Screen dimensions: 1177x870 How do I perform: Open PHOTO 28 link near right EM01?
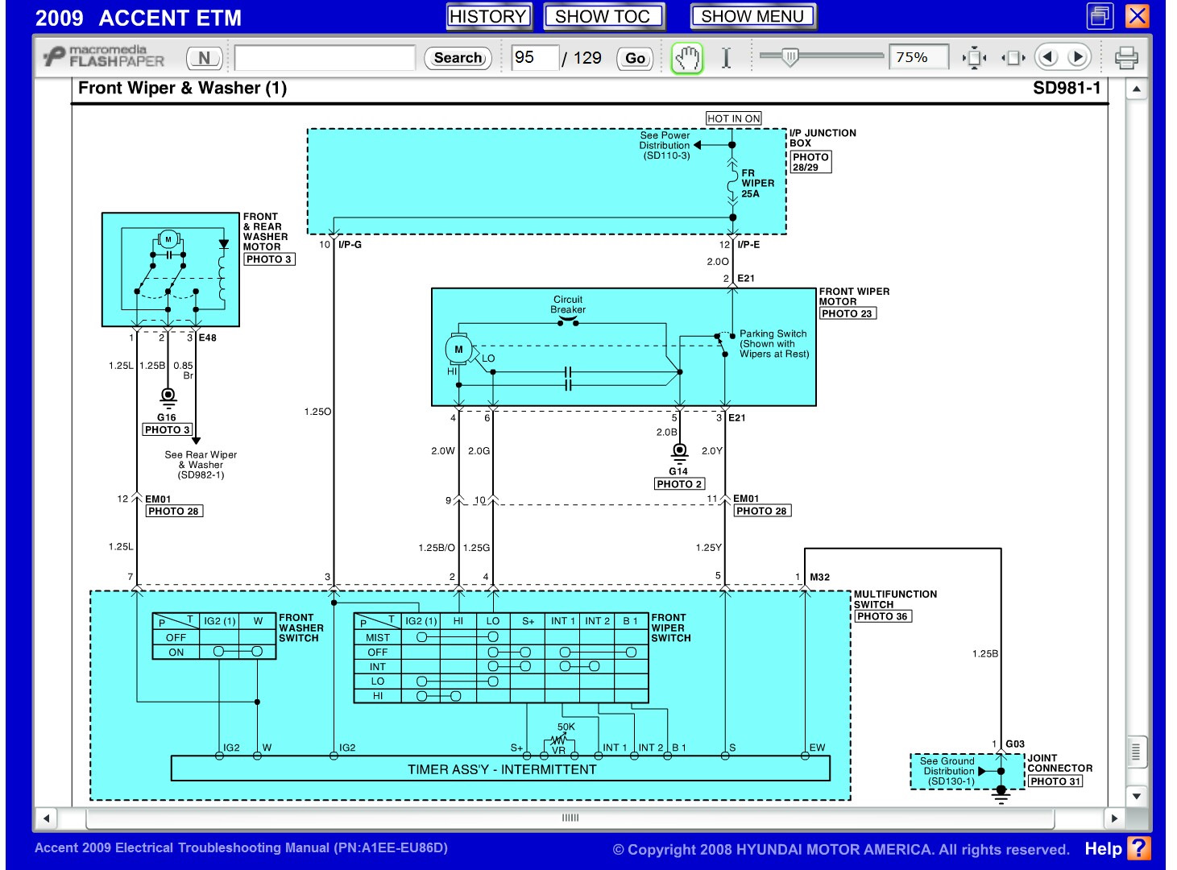click(x=761, y=511)
